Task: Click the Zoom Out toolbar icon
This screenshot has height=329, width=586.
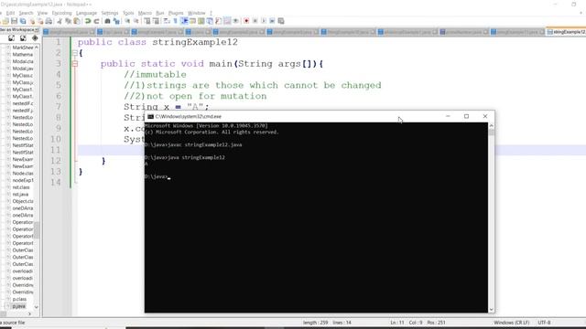Action: [136, 21]
